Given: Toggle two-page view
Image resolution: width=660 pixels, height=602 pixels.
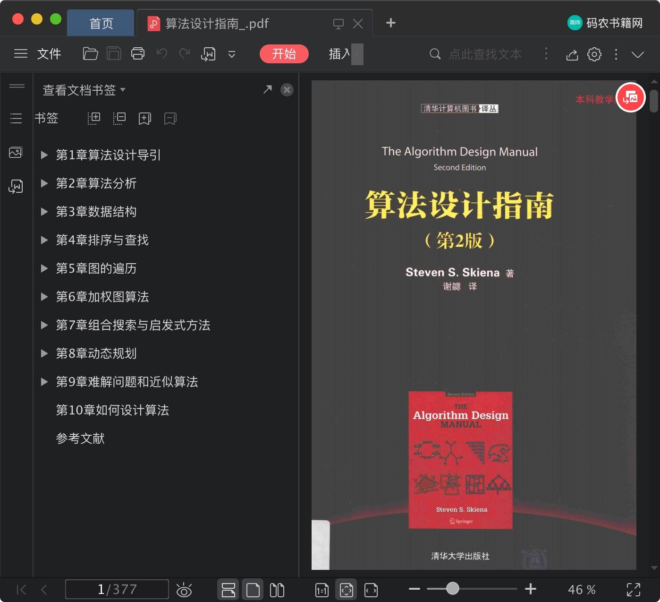Looking at the screenshot, I should click(277, 590).
